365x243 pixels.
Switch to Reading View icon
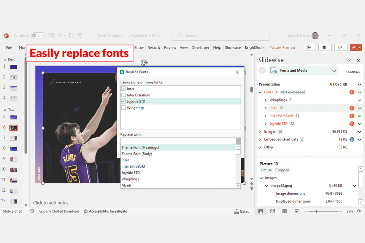tap(284, 211)
